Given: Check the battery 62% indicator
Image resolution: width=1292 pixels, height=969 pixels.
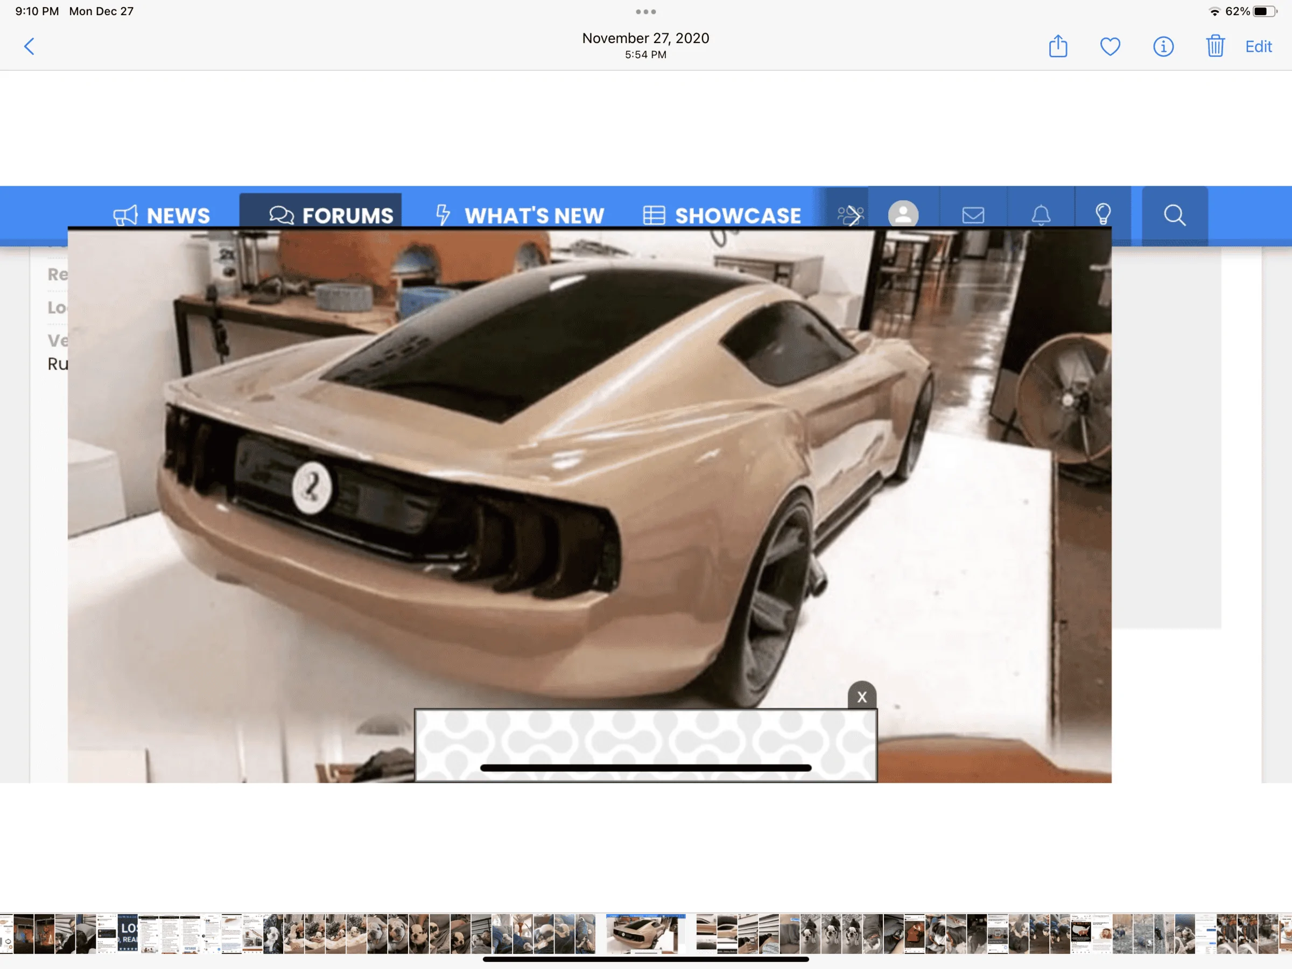Looking at the screenshot, I should (x=1250, y=12).
